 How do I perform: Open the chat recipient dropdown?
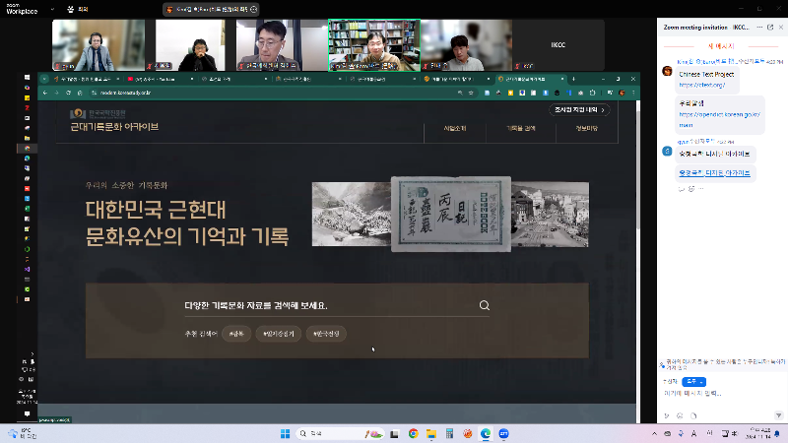(695, 381)
